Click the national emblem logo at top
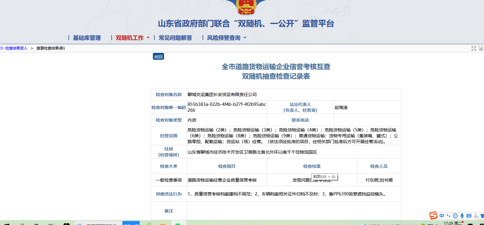 [x=246, y=7]
